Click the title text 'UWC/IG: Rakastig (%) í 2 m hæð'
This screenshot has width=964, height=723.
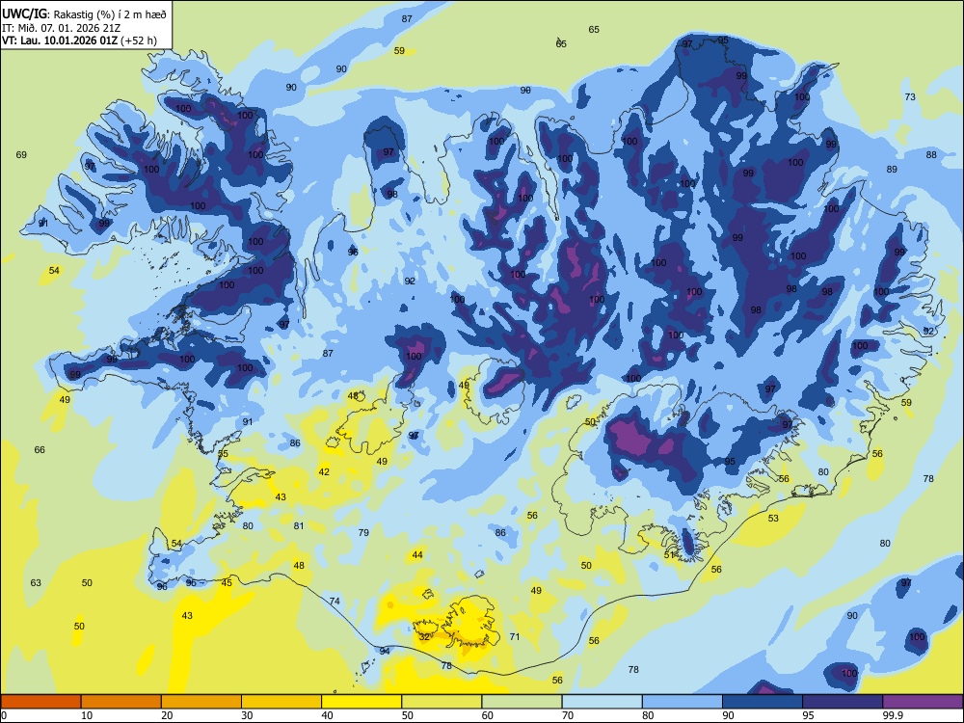point(84,14)
